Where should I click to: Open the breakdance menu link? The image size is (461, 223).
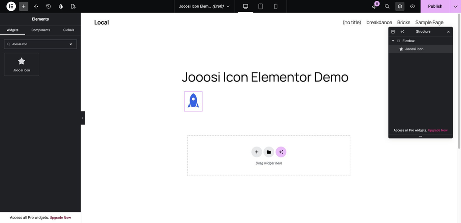coord(379,22)
